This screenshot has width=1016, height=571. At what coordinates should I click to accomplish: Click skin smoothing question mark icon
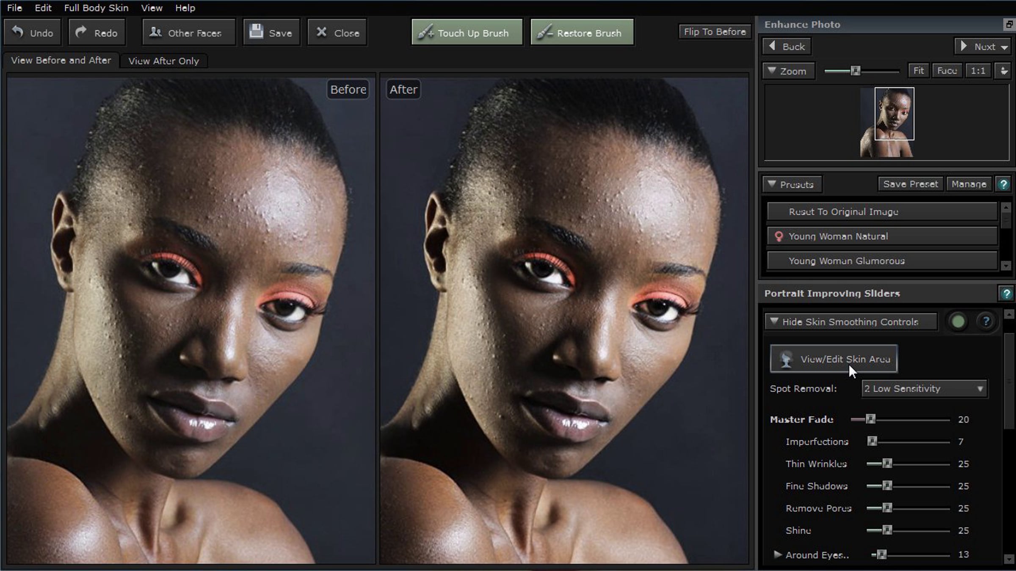(986, 322)
